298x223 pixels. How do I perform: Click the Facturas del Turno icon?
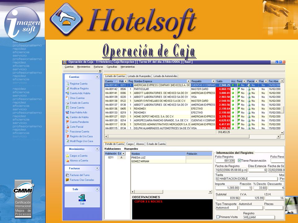point(67,175)
